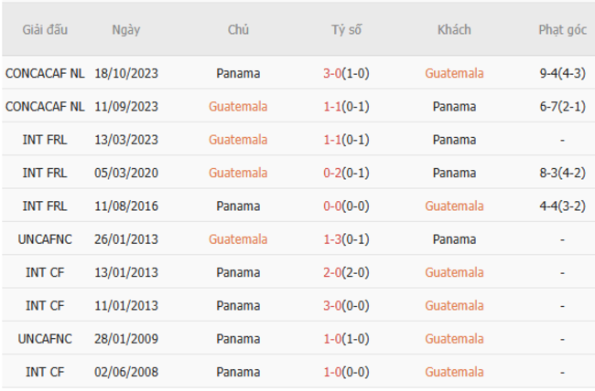The height and width of the screenshot is (391, 595).
Task: Click the 1-1 score from 13/03/2023
Action: pos(331,140)
